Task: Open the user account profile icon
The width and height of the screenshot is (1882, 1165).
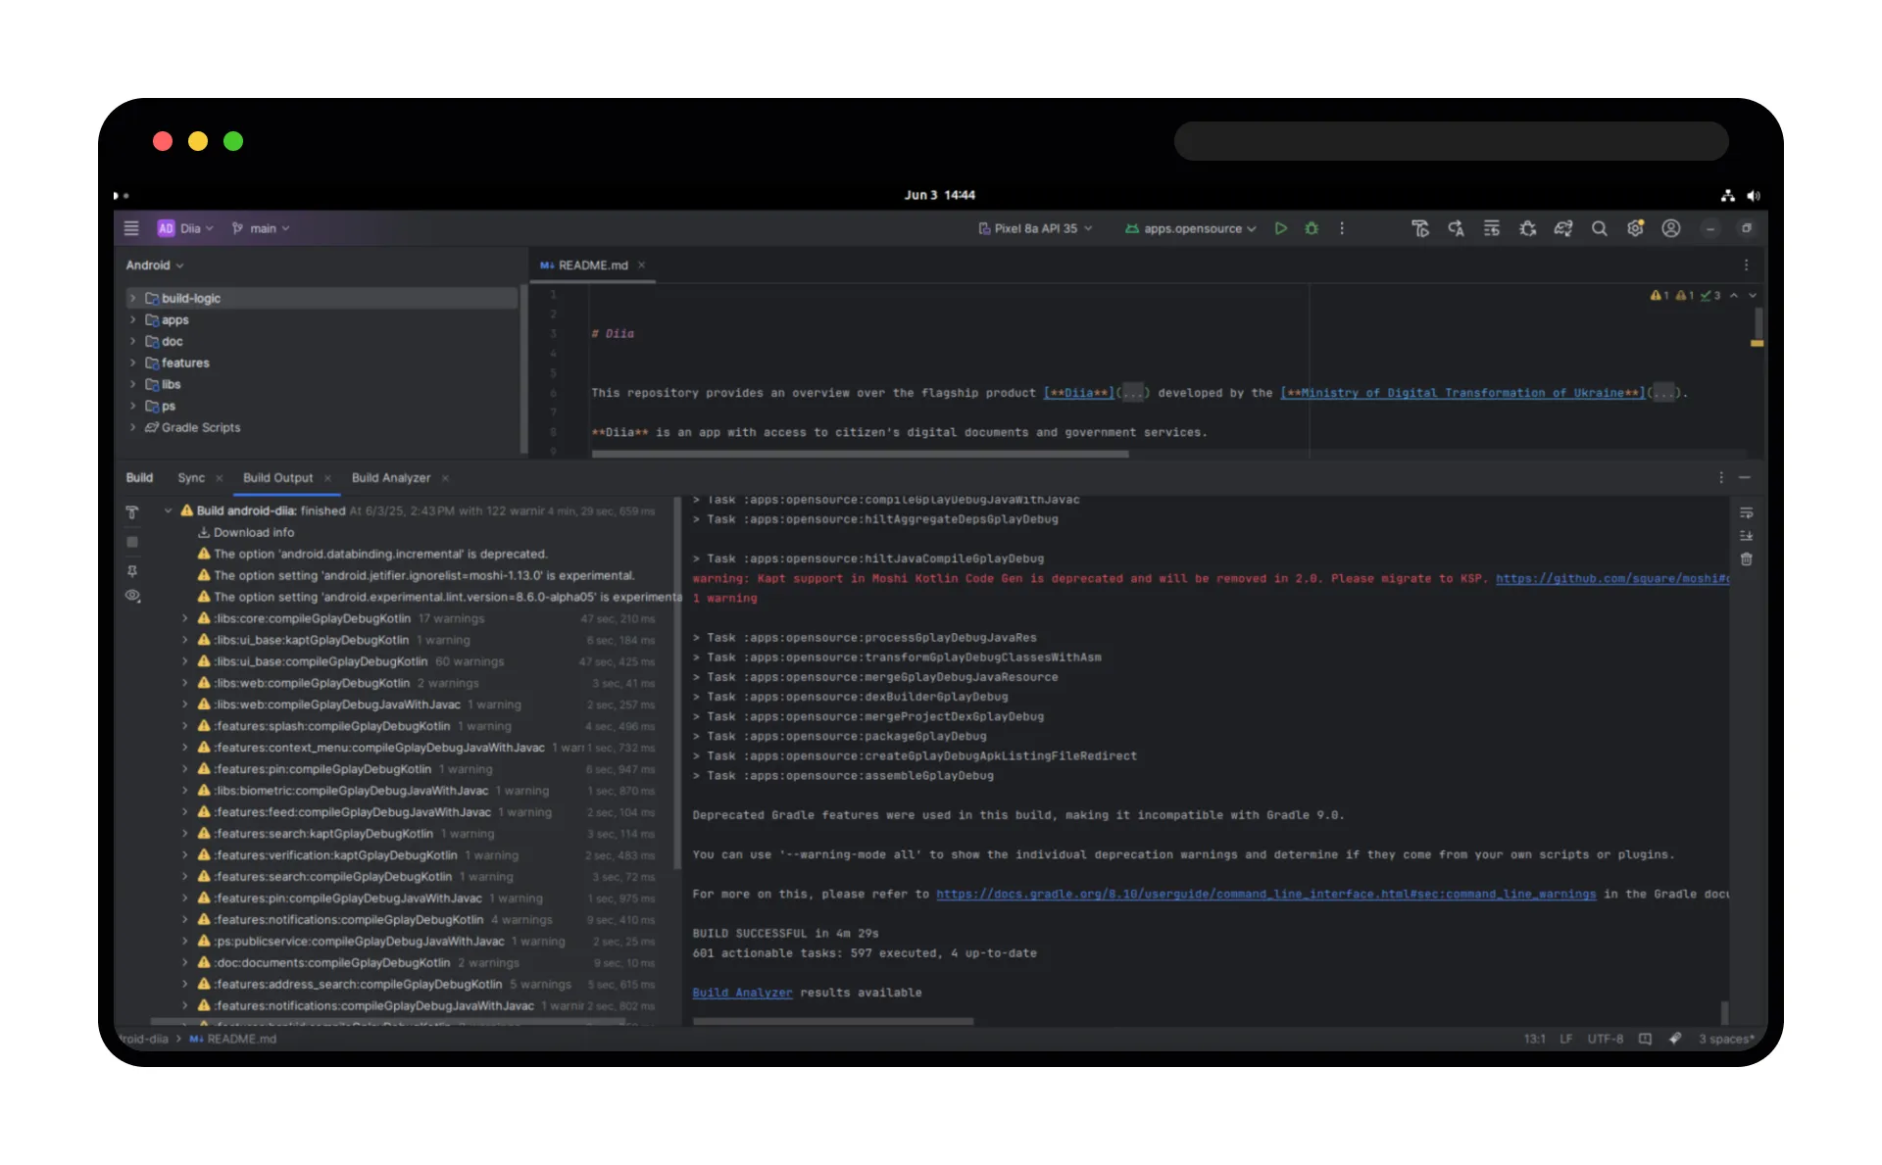Action: 1671,228
